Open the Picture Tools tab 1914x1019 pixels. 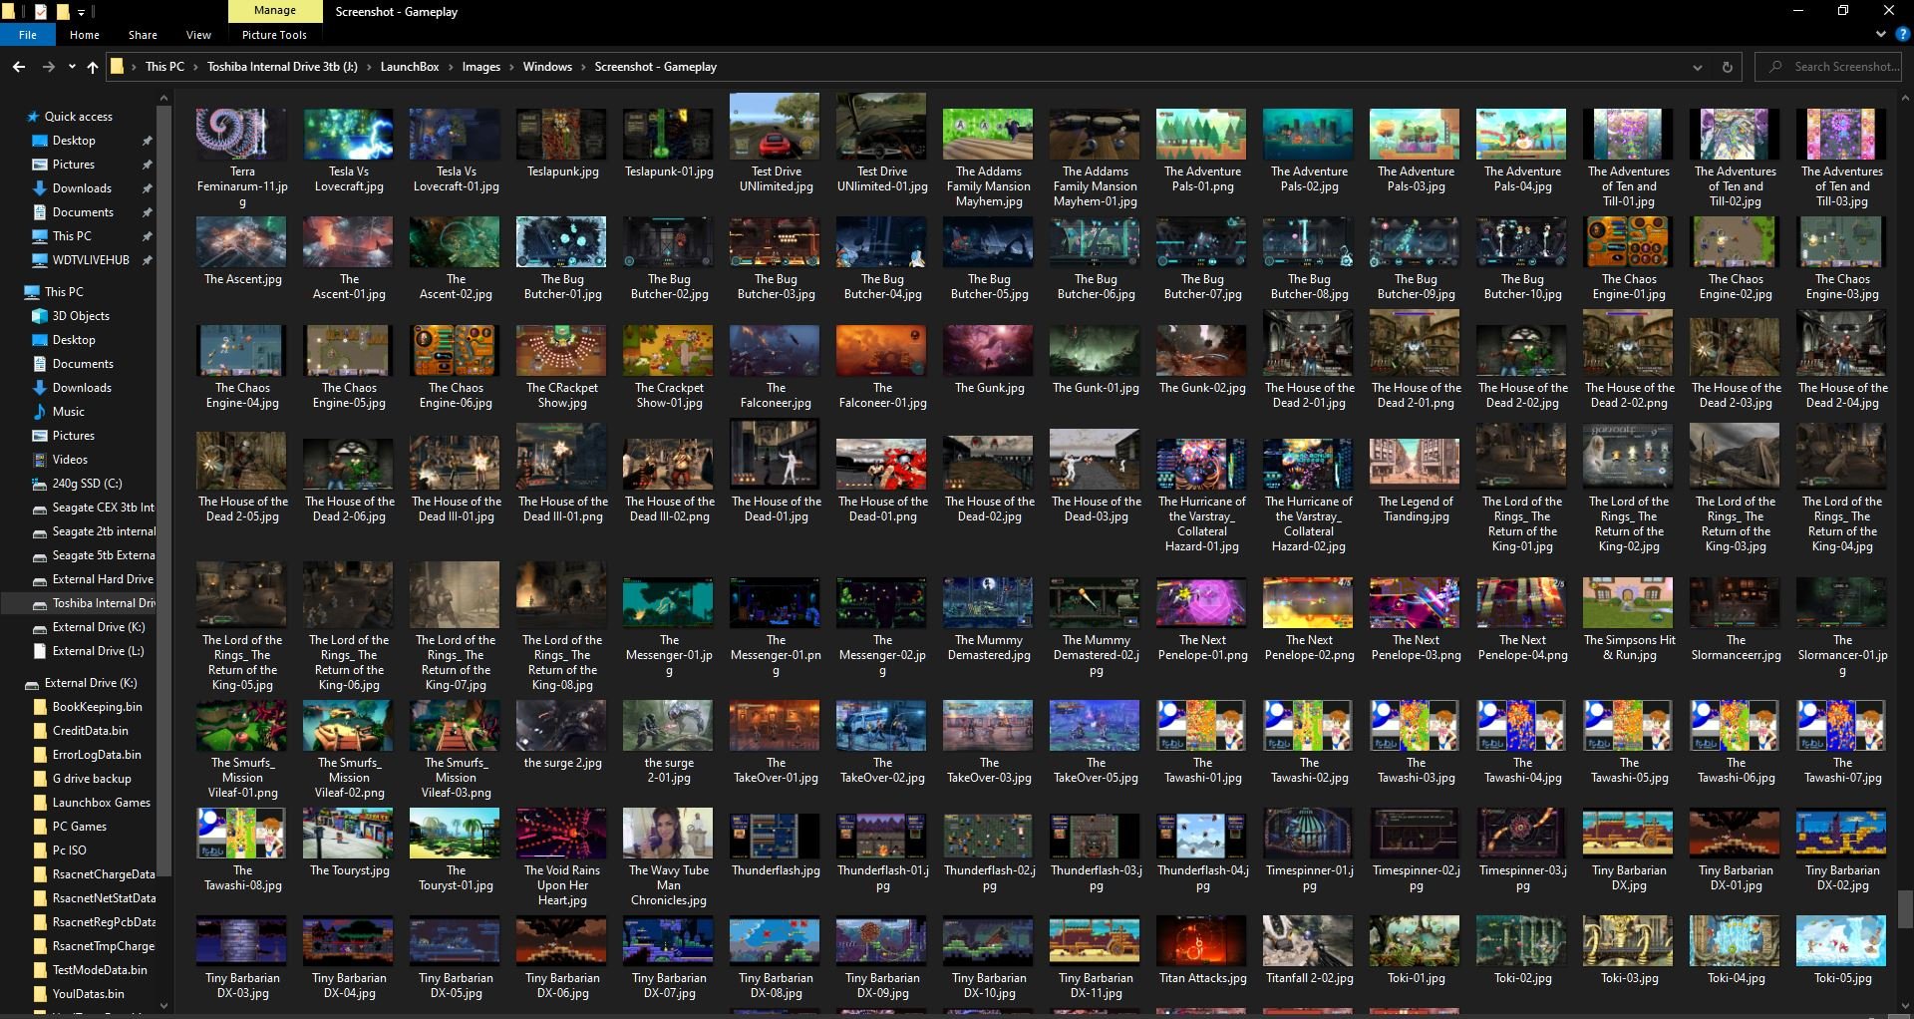[274, 35]
